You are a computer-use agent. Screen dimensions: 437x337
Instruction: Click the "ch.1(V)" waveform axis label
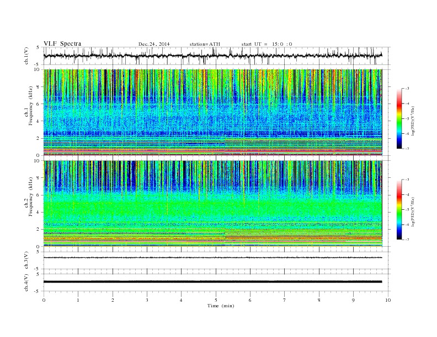pyautogui.click(x=26, y=56)
